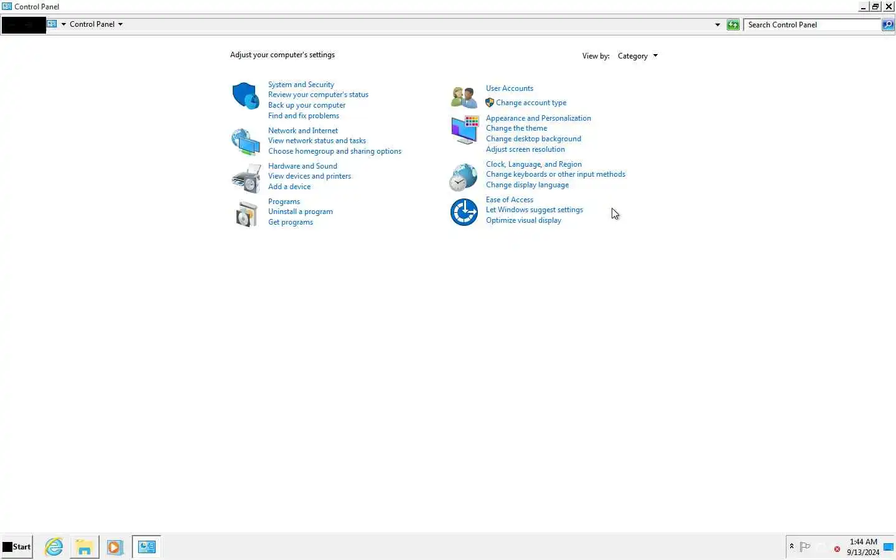Click the Action Center flag icon in the tray
The width and height of the screenshot is (896, 560).
(805, 547)
